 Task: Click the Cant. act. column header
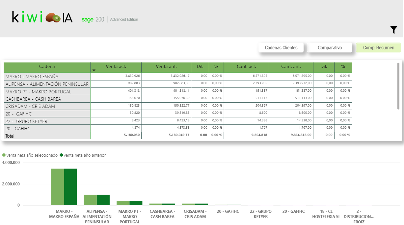coord(246,67)
